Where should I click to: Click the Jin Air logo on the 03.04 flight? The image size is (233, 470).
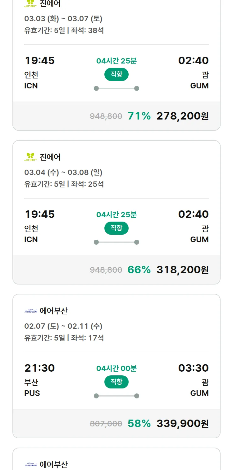pyautogui.click(x=30, y=157)
